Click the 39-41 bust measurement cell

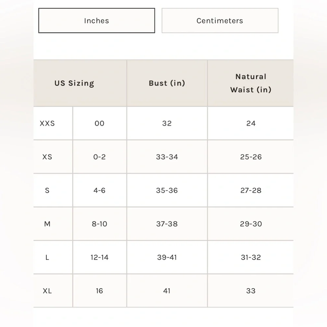tap(167, 257)
